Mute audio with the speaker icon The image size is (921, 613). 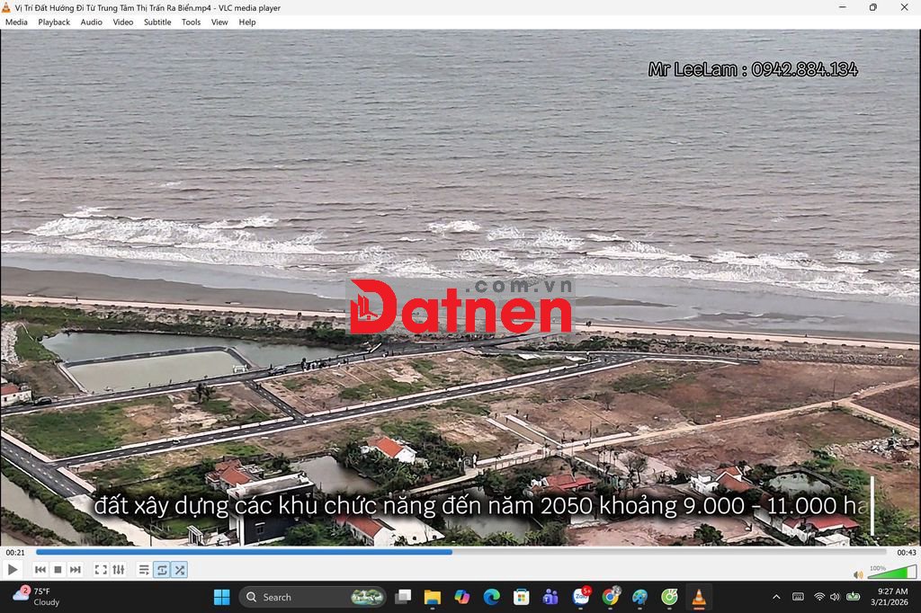tap(858, 574)
